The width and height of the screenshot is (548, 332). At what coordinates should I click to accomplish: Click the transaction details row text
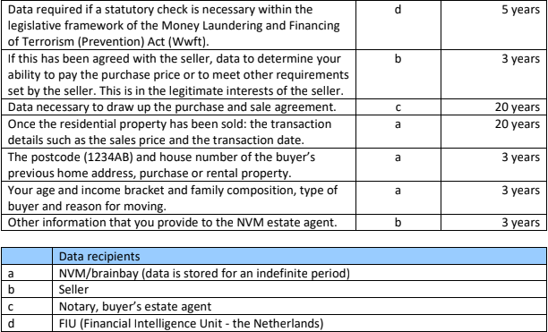point(169,132)
